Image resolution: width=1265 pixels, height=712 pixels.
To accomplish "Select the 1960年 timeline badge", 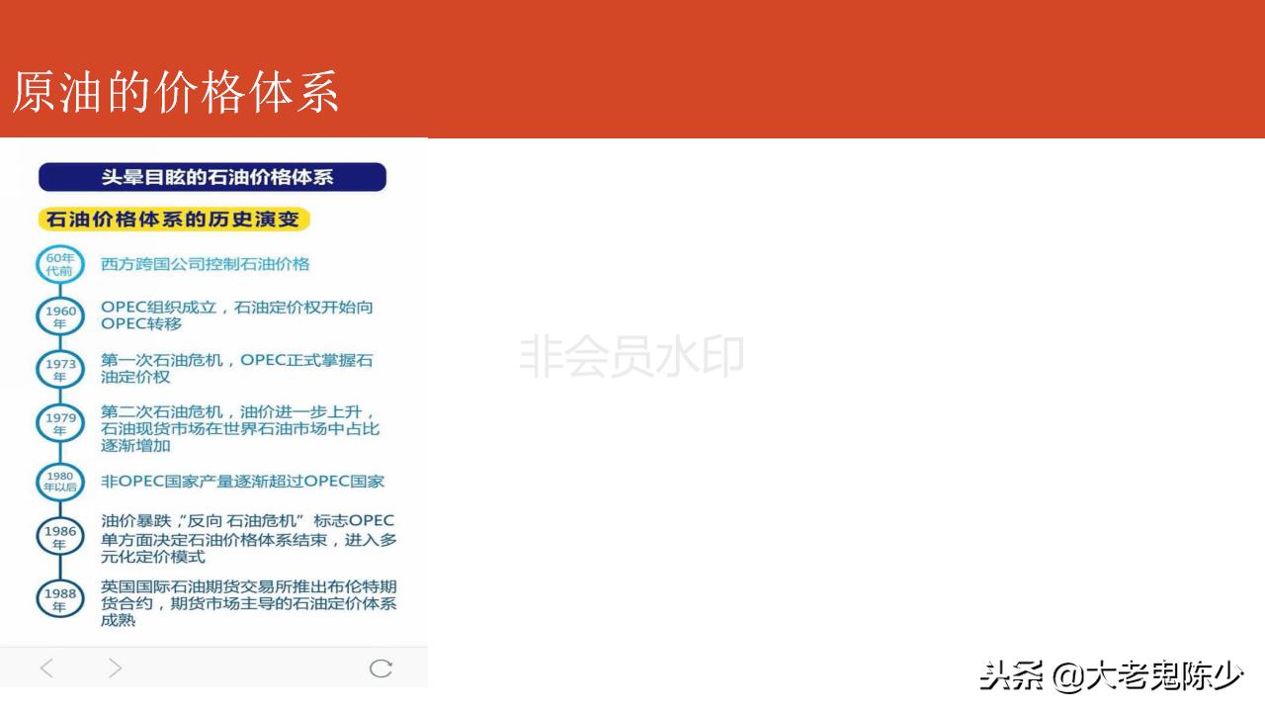I will pos(60,315).
